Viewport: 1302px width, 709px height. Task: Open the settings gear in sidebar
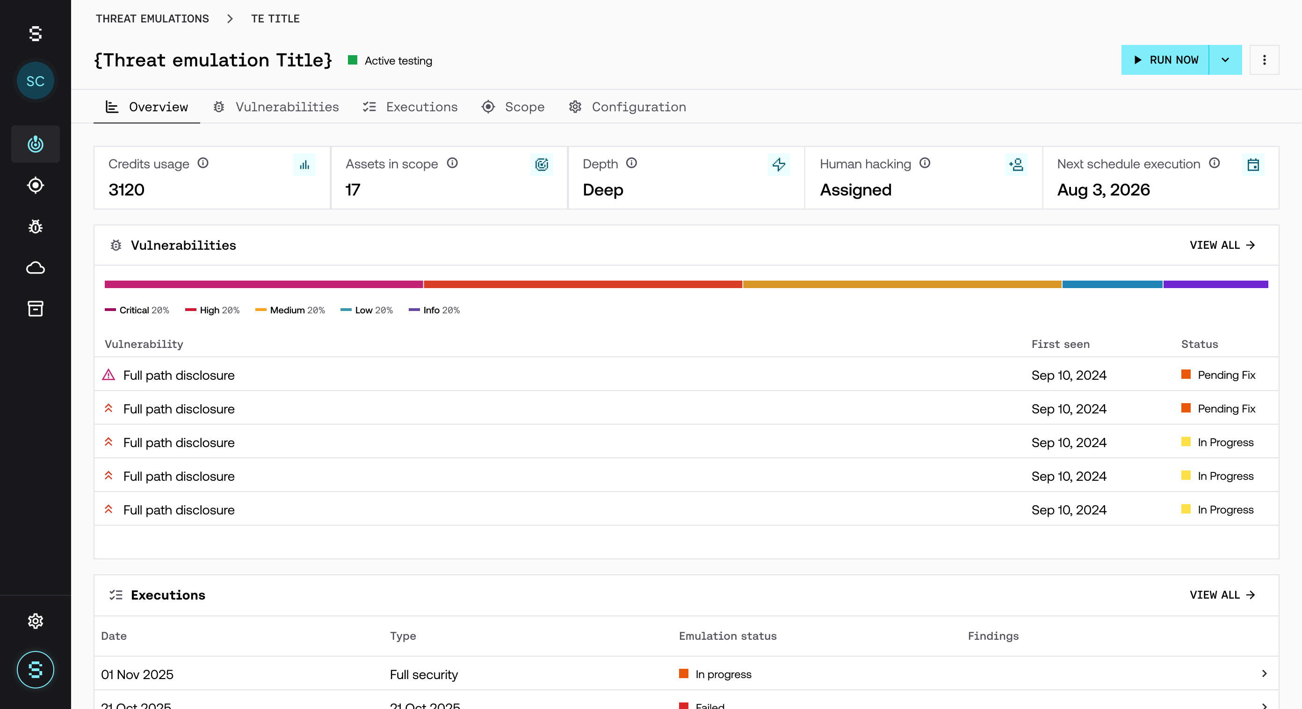click(x=36, y=621)
